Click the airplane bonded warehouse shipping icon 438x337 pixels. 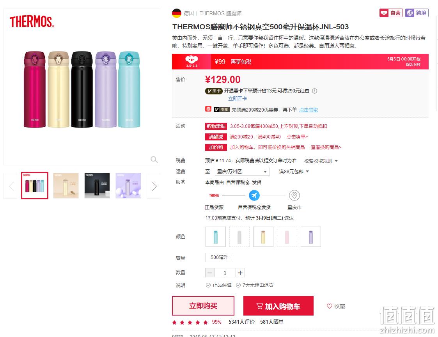[254, 195]
